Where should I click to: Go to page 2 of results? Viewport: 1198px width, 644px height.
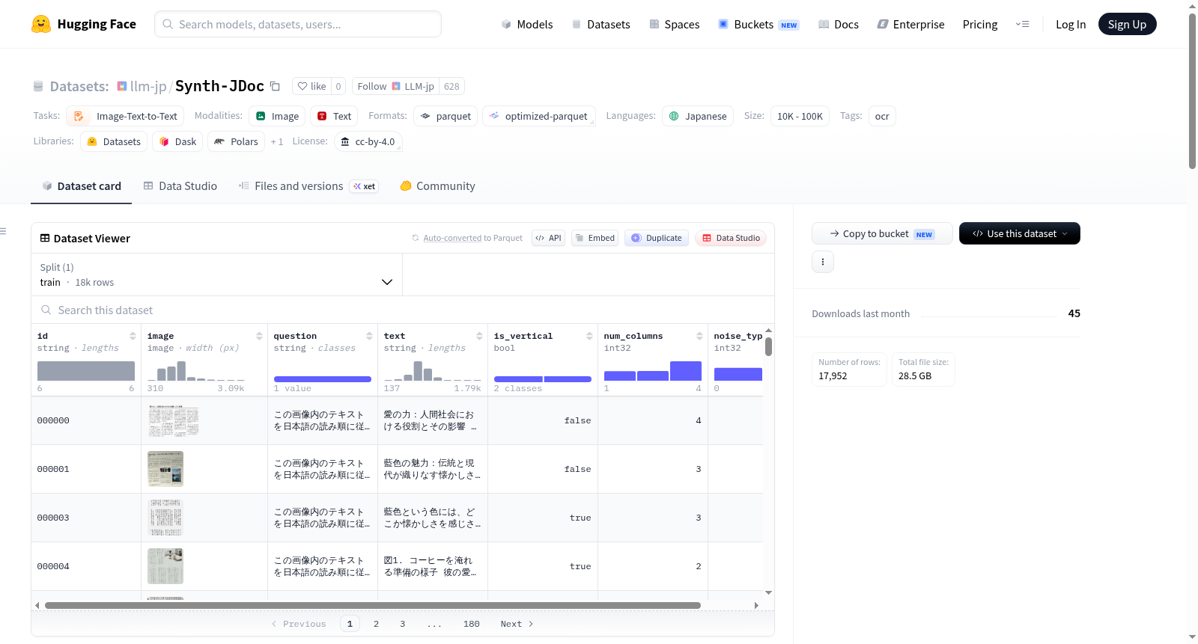click(x=376, y=624)
